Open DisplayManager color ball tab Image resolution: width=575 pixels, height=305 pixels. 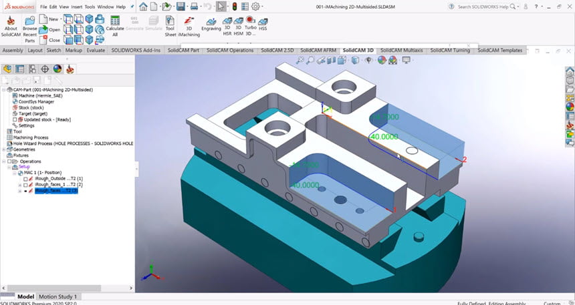point(57,69)
